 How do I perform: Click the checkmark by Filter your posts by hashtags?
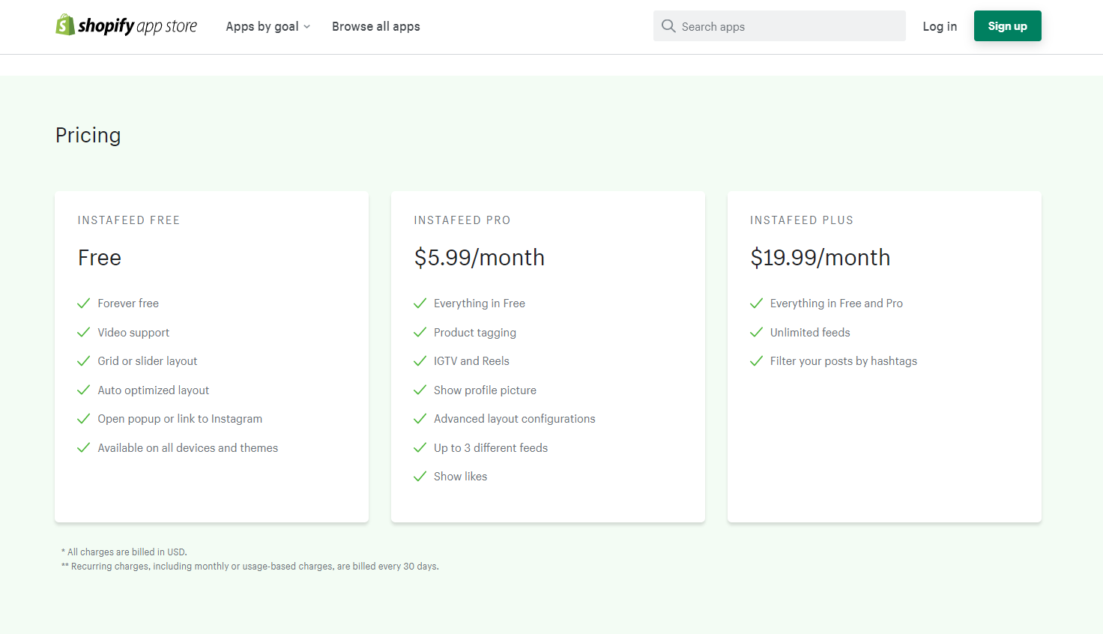pyautogui.click(x=757, y=361)
